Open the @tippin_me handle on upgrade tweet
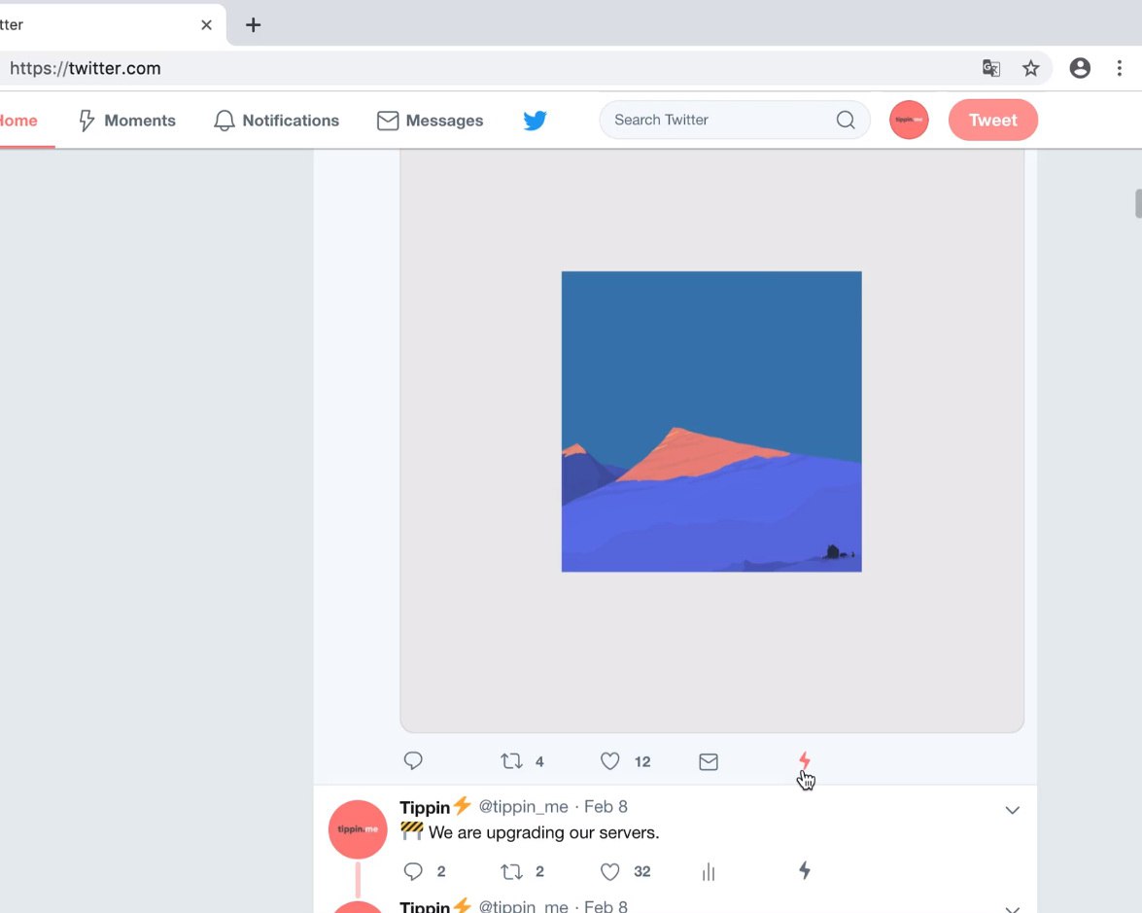Screen dimensions: 1142x913 tap(523, 807)
